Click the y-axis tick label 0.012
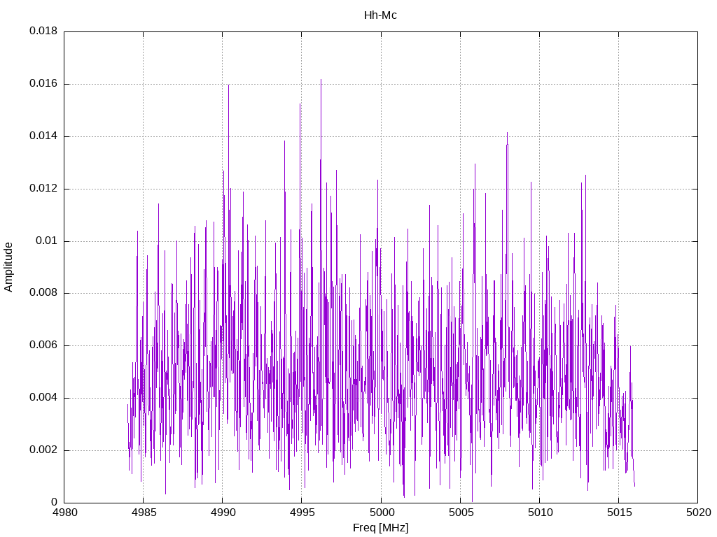 point(43,188)
